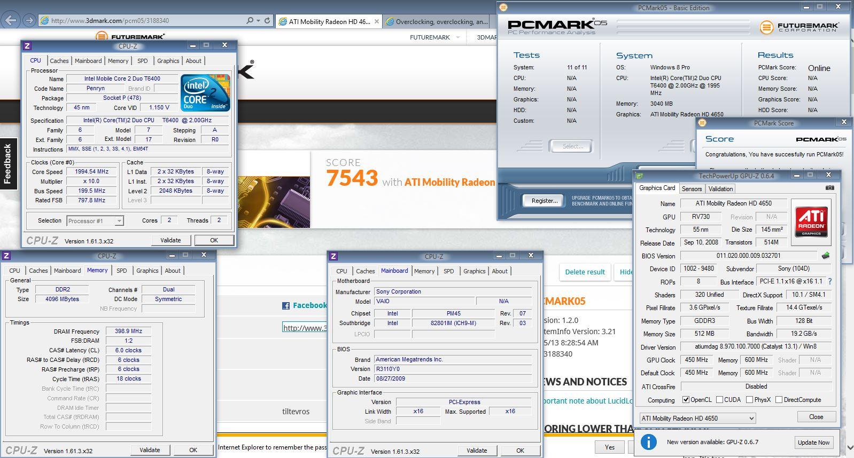Click the LucidLogix important note link
The width and height of the screenshot is (854, 458).
point(588,400)
